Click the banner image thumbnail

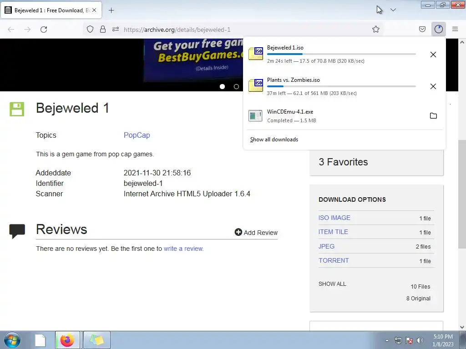[193, 60]
